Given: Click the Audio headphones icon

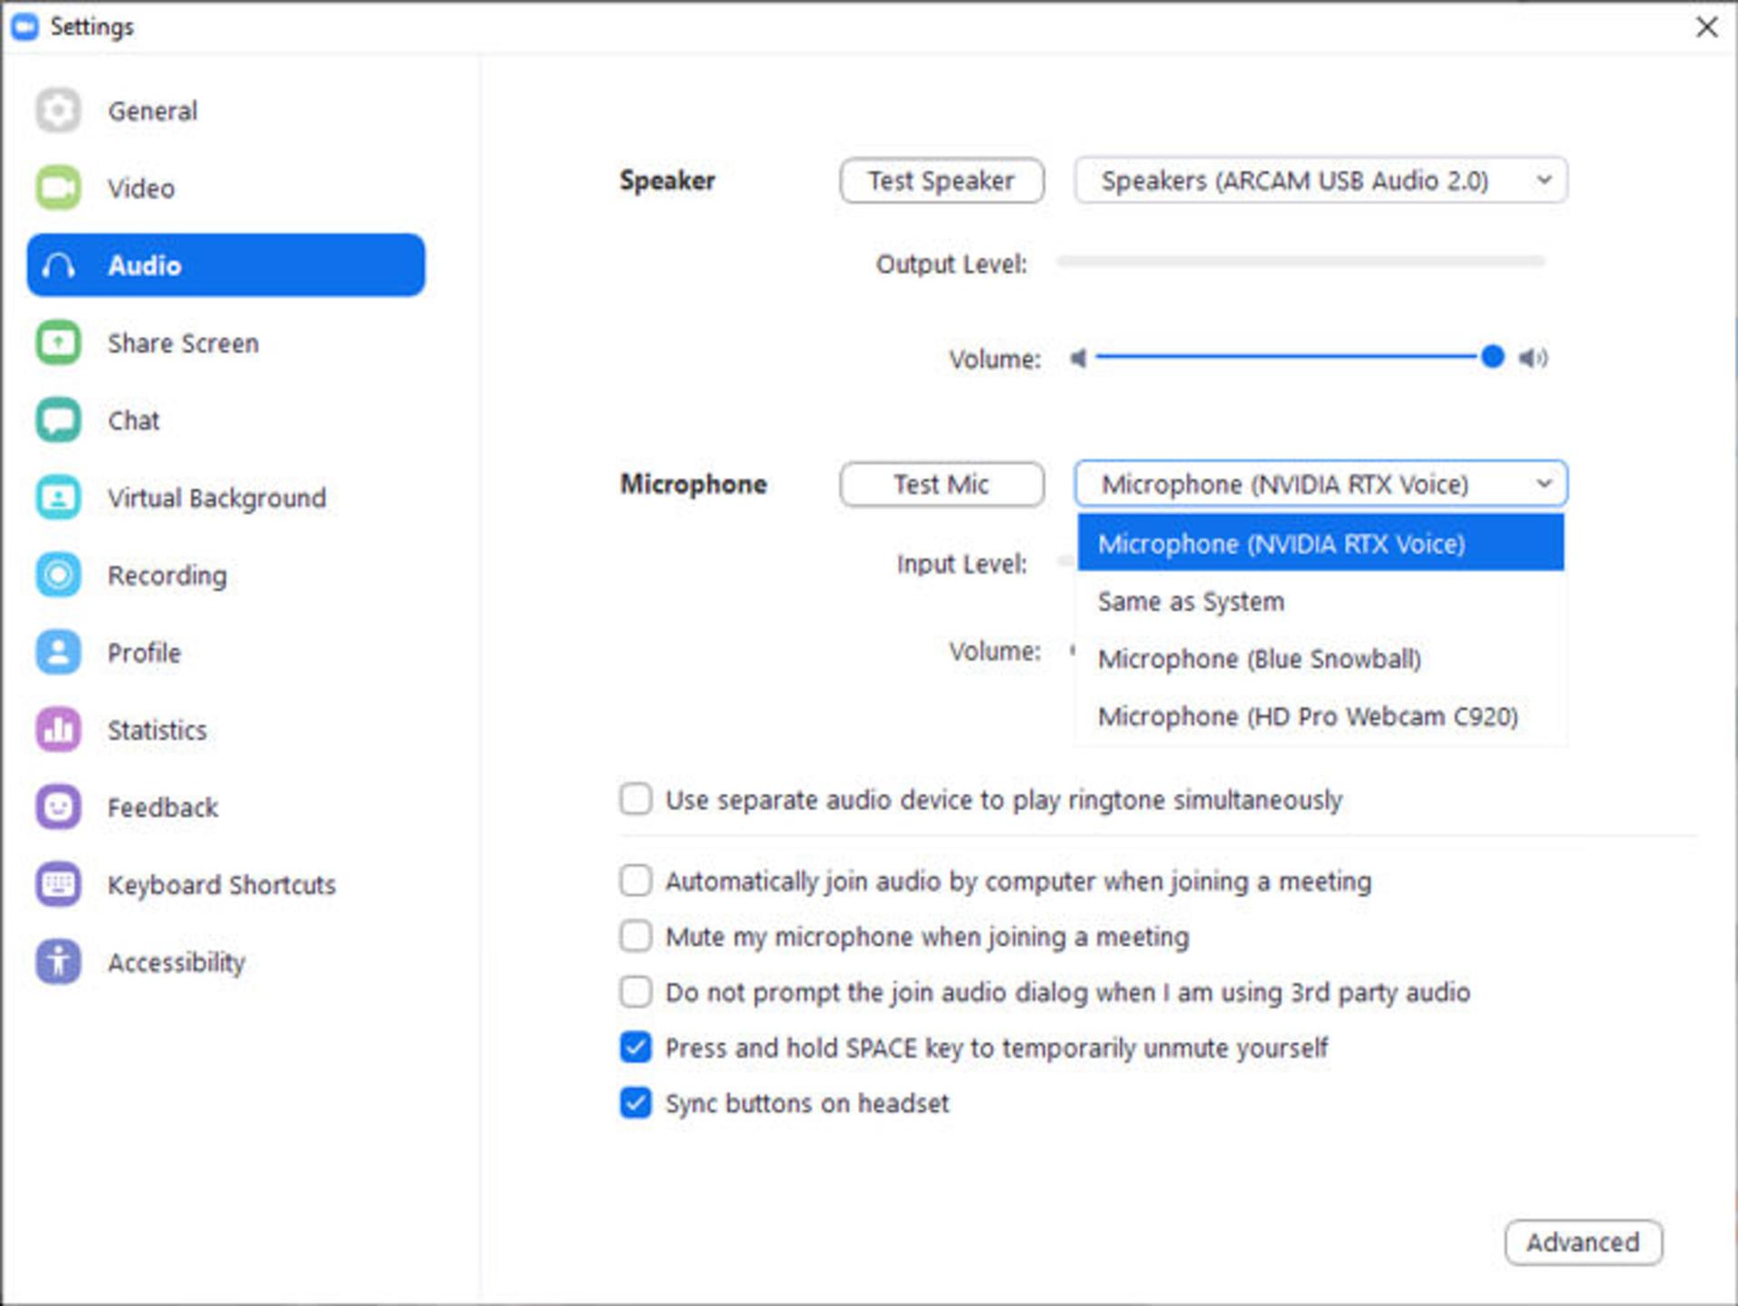Looking at the screenshot, I should point(58,265).
